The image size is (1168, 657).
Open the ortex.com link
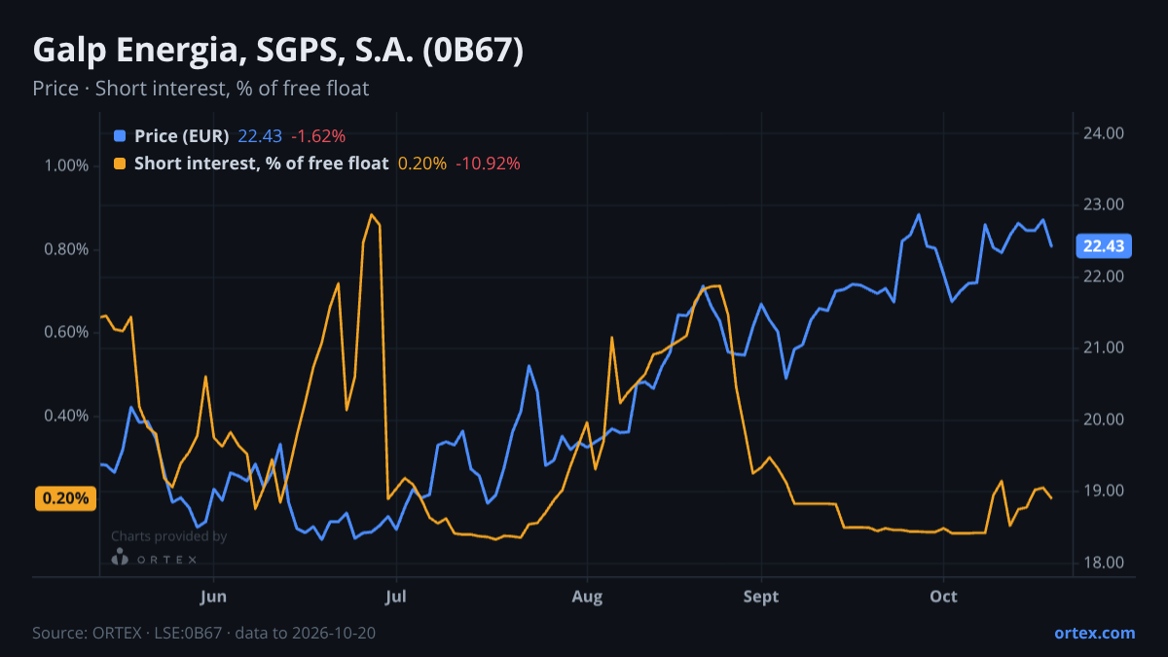point(1095,633)
